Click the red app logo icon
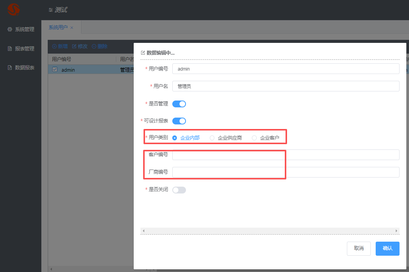This screenshot has height=272, width=409. pos(14,9)
